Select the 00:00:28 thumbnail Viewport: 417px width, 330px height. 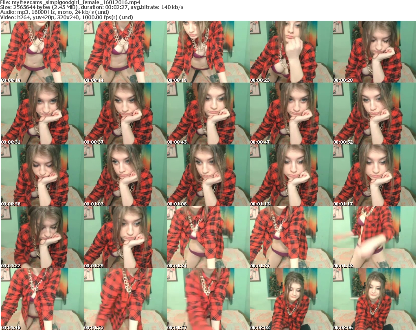[374, 52]
